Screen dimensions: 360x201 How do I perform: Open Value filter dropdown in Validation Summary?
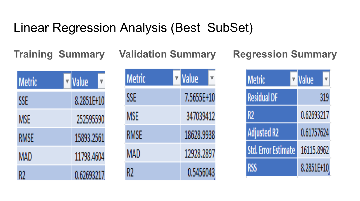point(212,78)
